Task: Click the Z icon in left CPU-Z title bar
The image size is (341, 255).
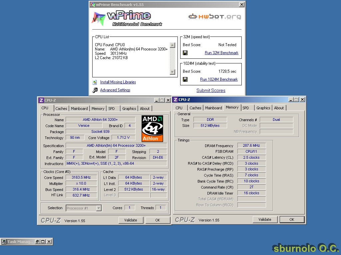Action: pyautogui.click(x=41, y=100)
